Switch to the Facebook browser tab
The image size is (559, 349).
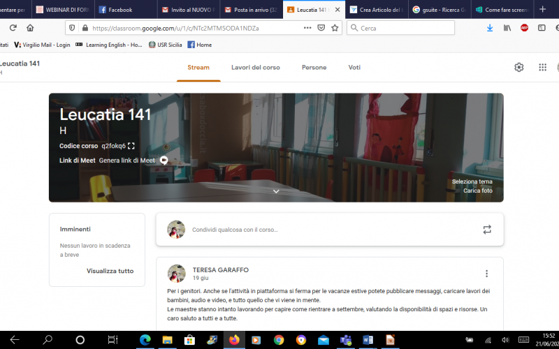coord(126,10)
